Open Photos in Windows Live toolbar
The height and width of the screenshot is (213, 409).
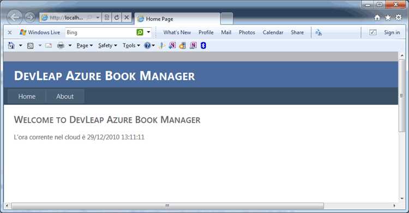point(246,32)
